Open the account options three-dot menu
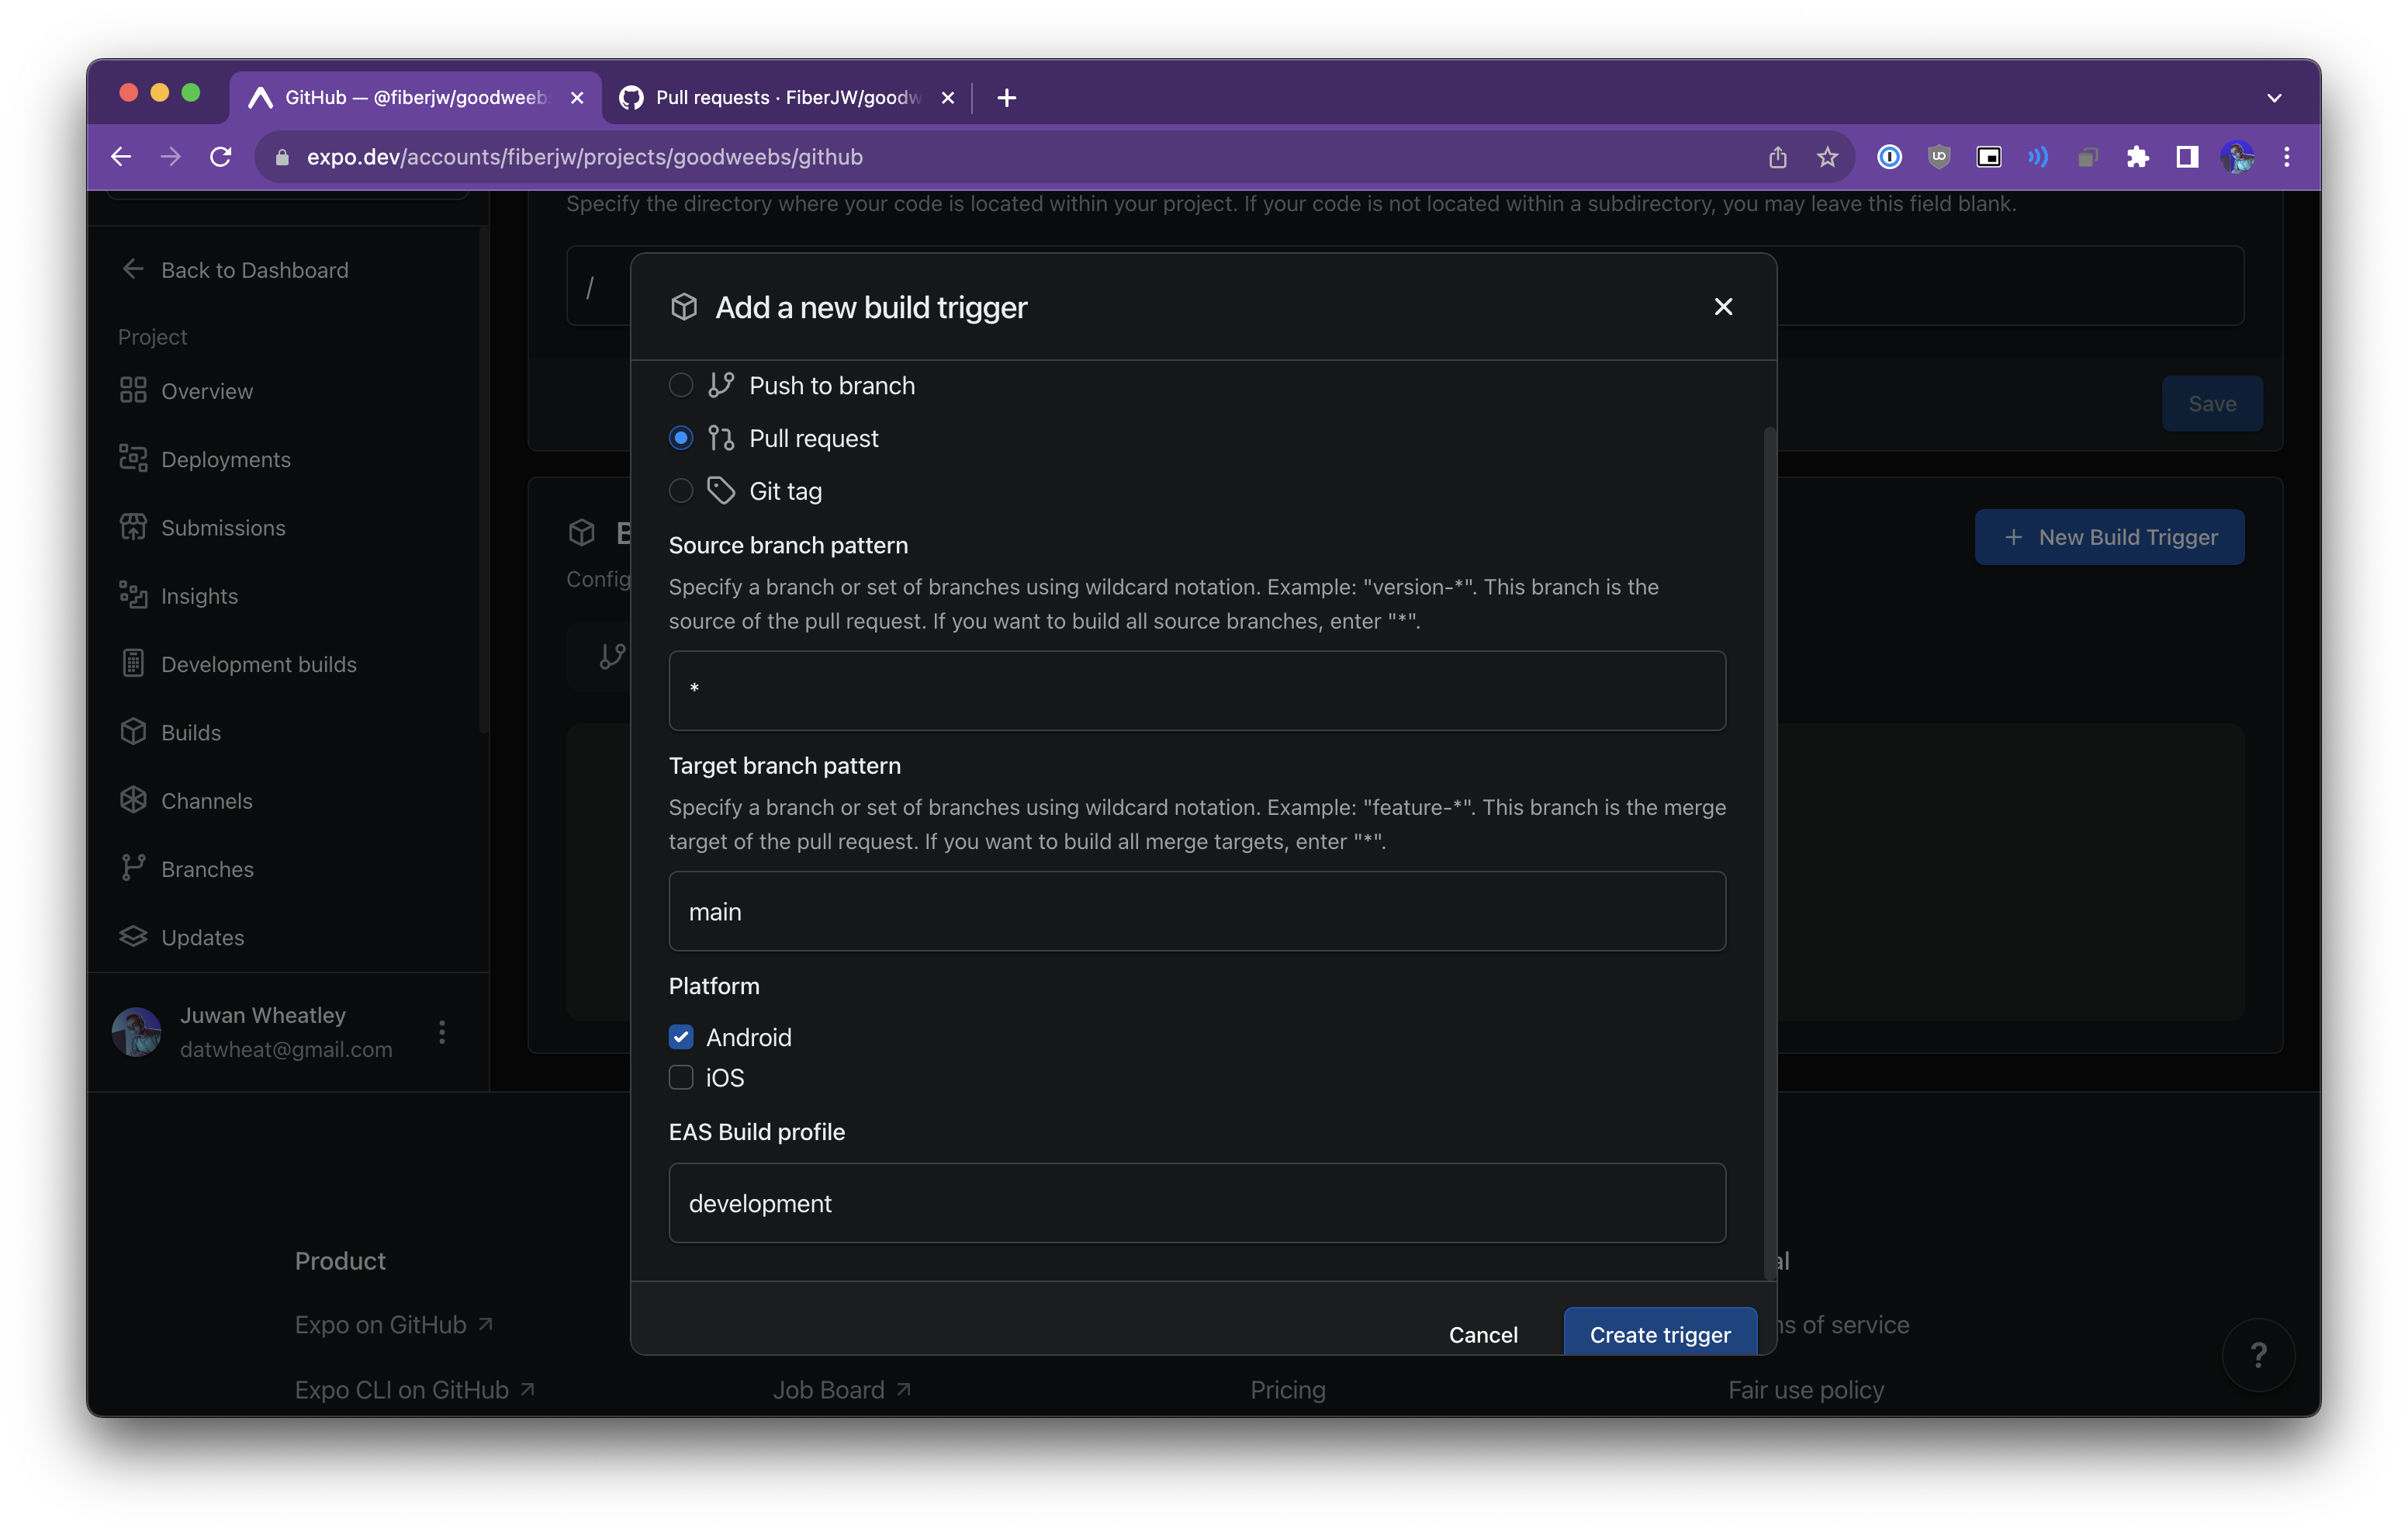Image resolution: width=2408 pixels, height=1532 pixels. [442, 1033]
